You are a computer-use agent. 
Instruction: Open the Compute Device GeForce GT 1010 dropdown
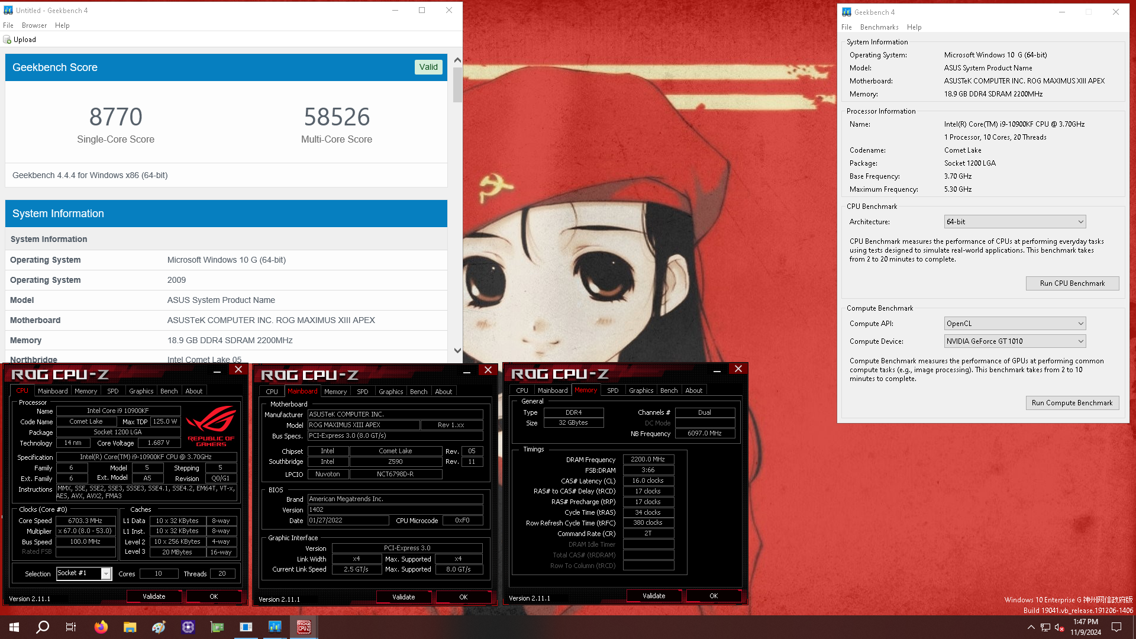point(1015,341)
